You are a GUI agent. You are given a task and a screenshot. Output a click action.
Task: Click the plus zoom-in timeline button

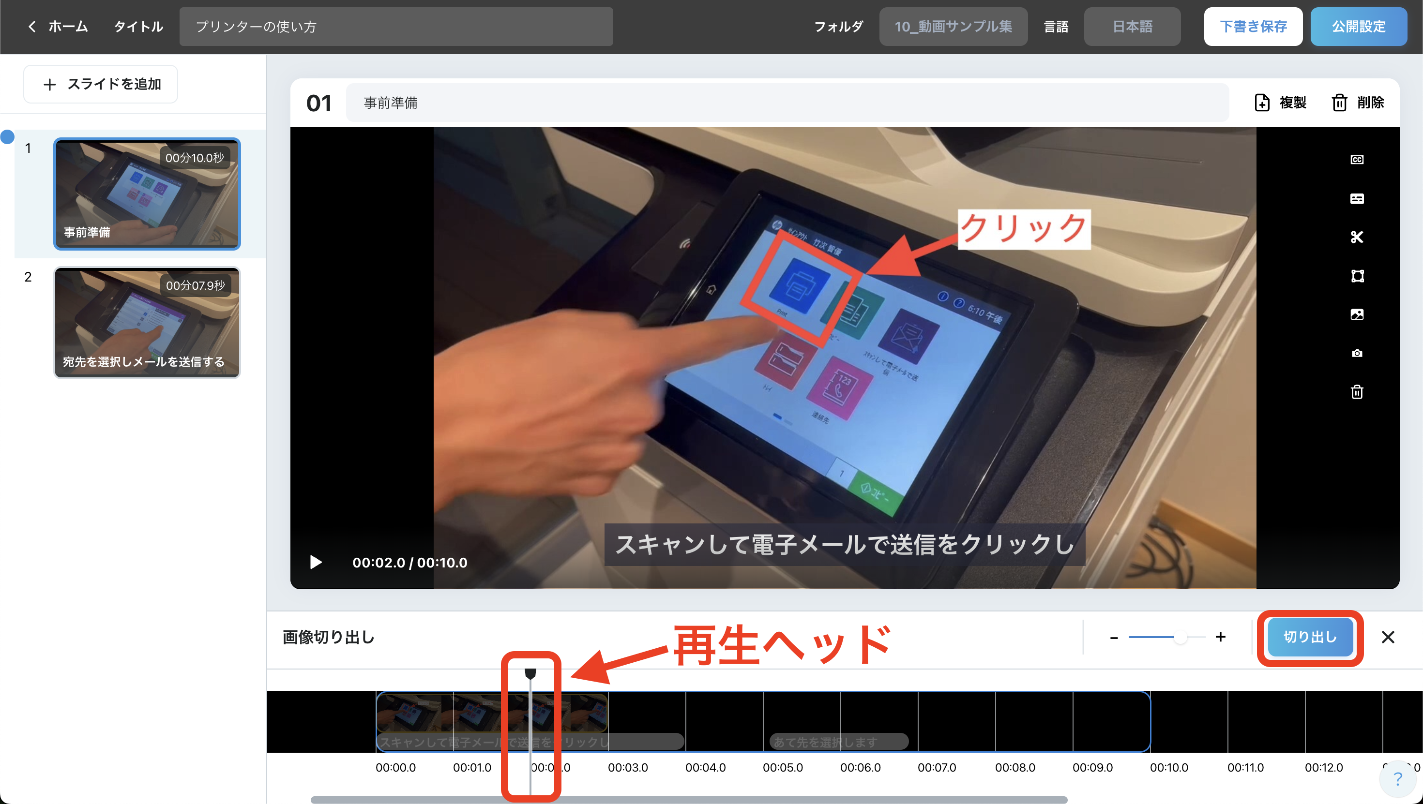pos(1220,637)
